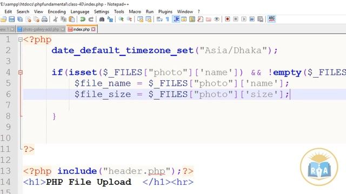
Task: Click the Stop Recording macro icon
Action: [236, 19]
